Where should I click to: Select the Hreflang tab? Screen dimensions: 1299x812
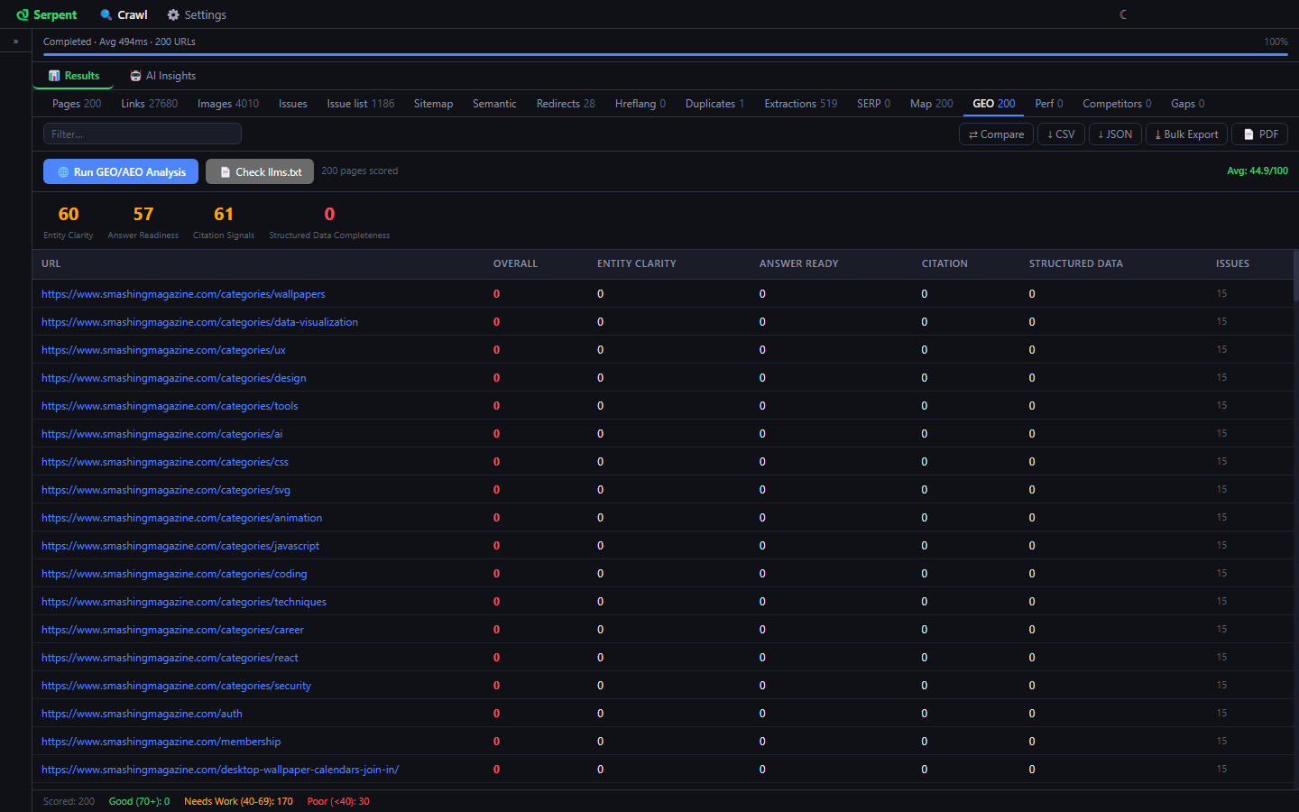click(x=640, y=104)
